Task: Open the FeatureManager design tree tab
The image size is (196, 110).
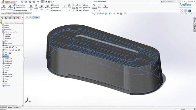Action: [x=2, y=18]
